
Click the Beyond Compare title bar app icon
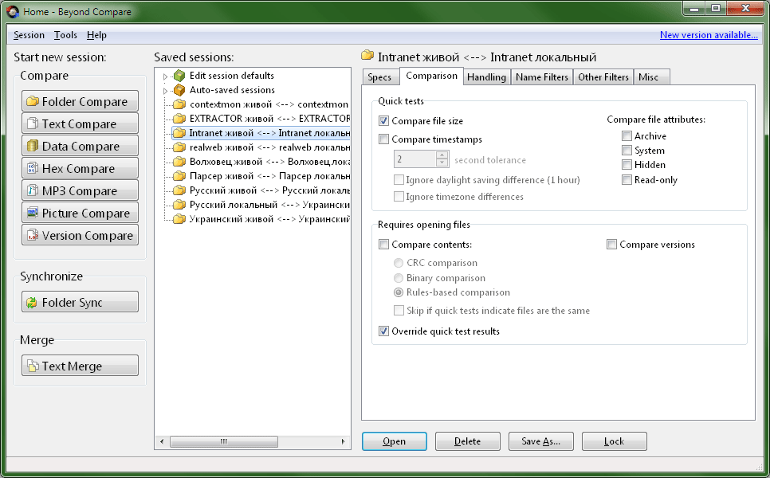click(13, 11)
